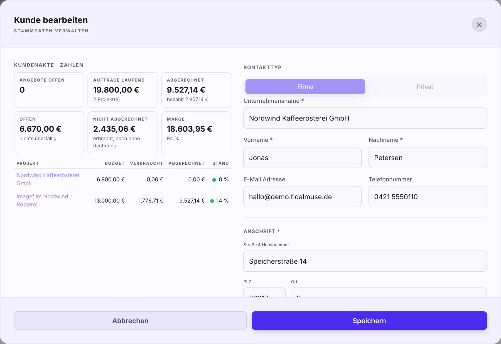
Task: Click the 6.800,00 € budget value
Action: click(110, 180)
